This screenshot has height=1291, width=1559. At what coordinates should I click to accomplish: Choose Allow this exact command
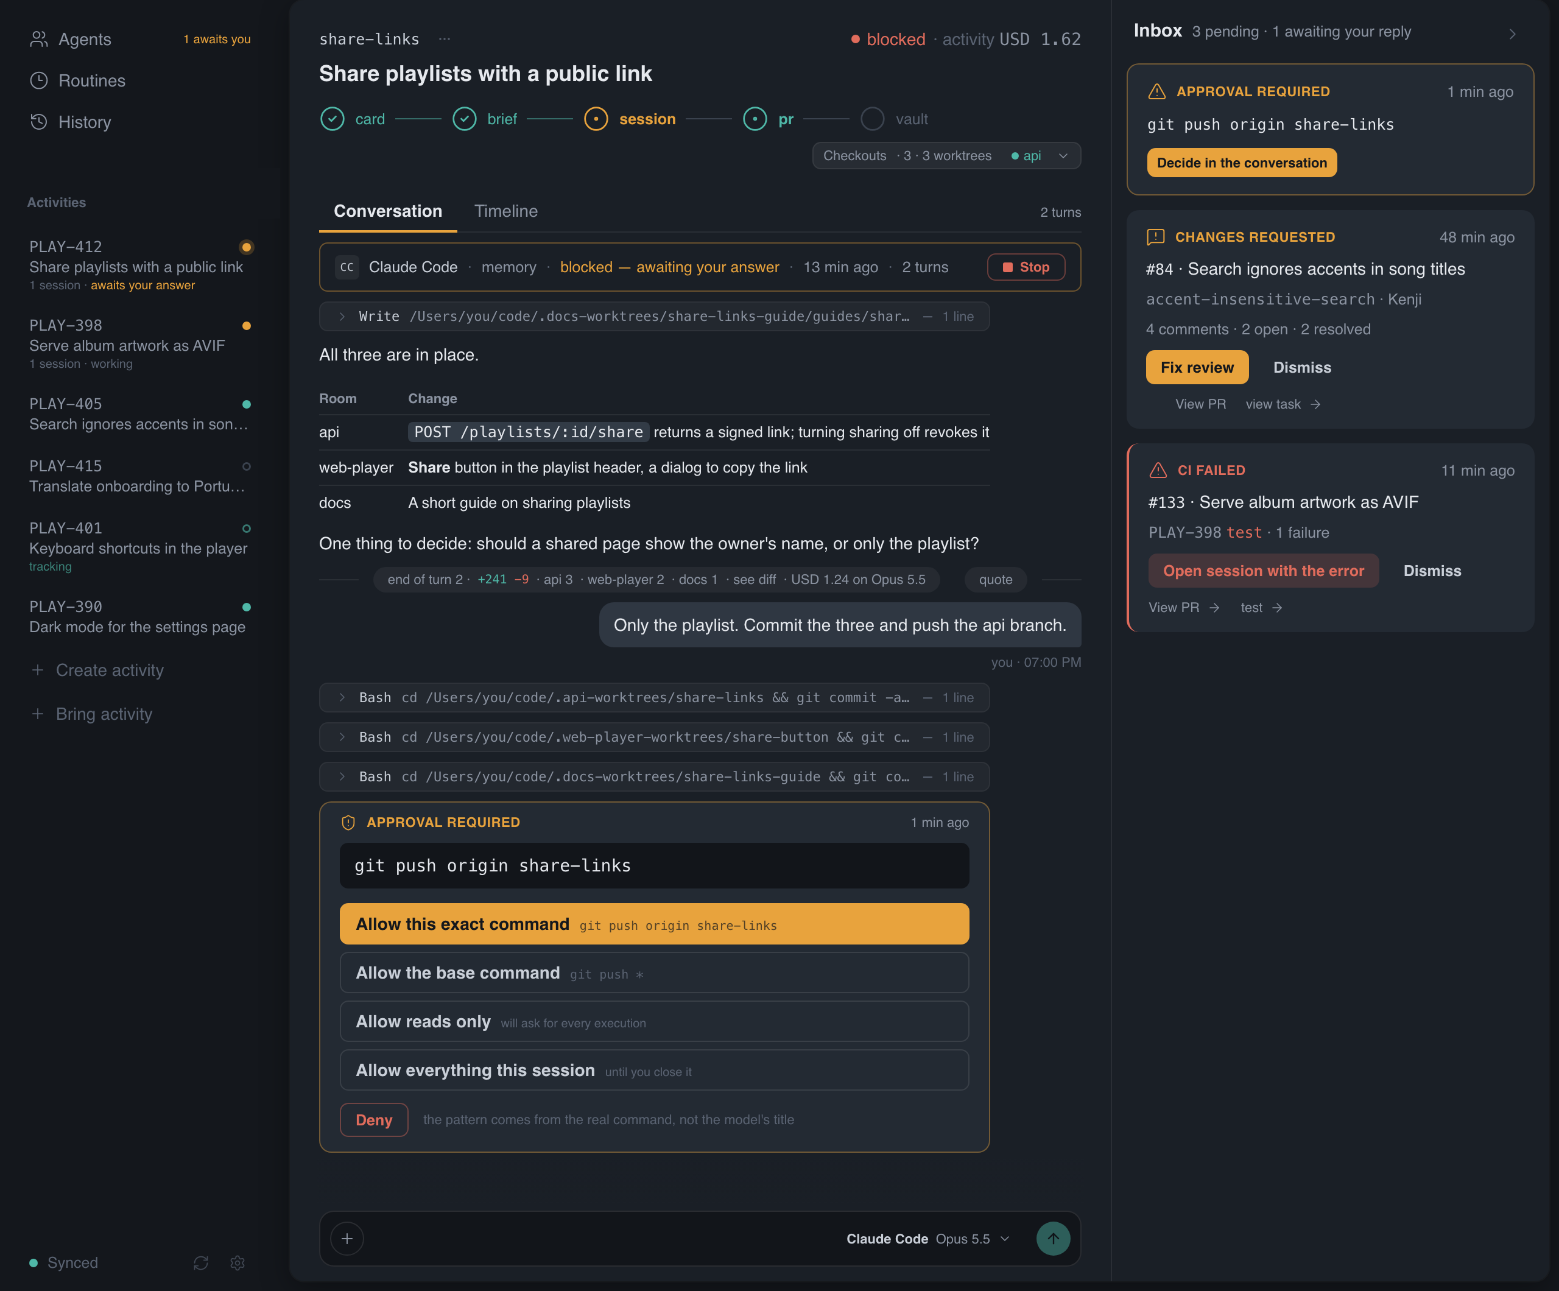pos(654,924)
